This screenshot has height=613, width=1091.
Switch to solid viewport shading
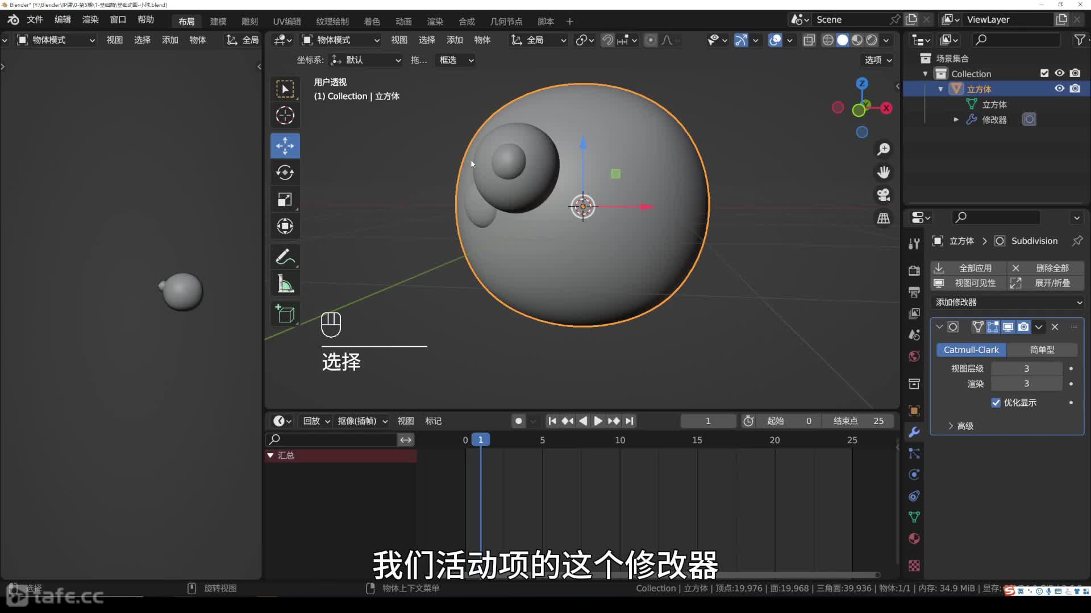point(843,40)
